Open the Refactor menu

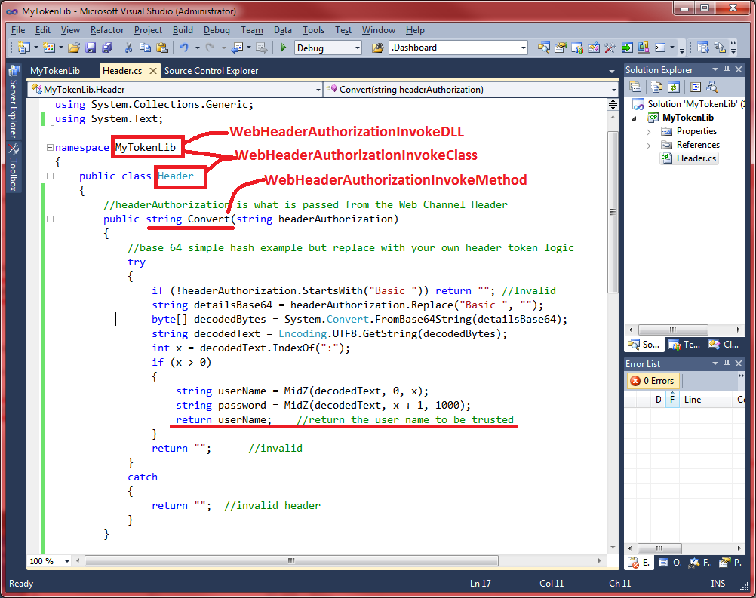(x=107, y=30)
